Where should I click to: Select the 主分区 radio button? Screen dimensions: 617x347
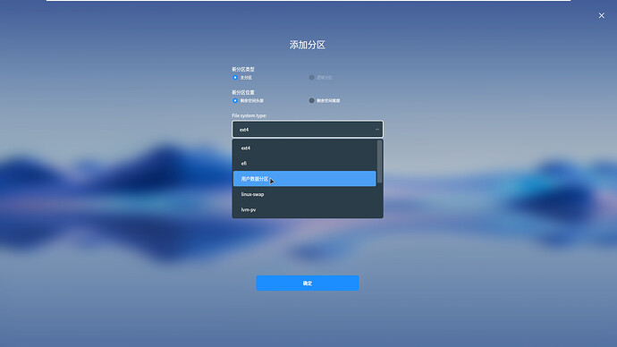pos(235,78)
